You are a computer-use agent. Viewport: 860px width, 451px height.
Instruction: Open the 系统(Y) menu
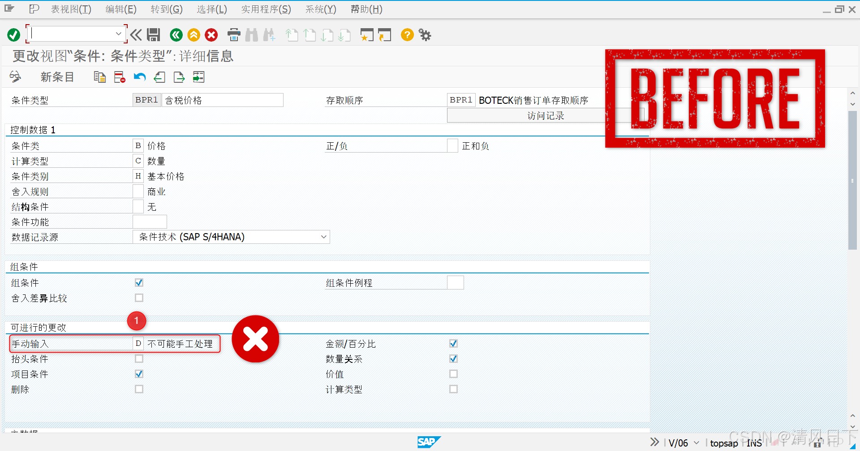[320, 9]
